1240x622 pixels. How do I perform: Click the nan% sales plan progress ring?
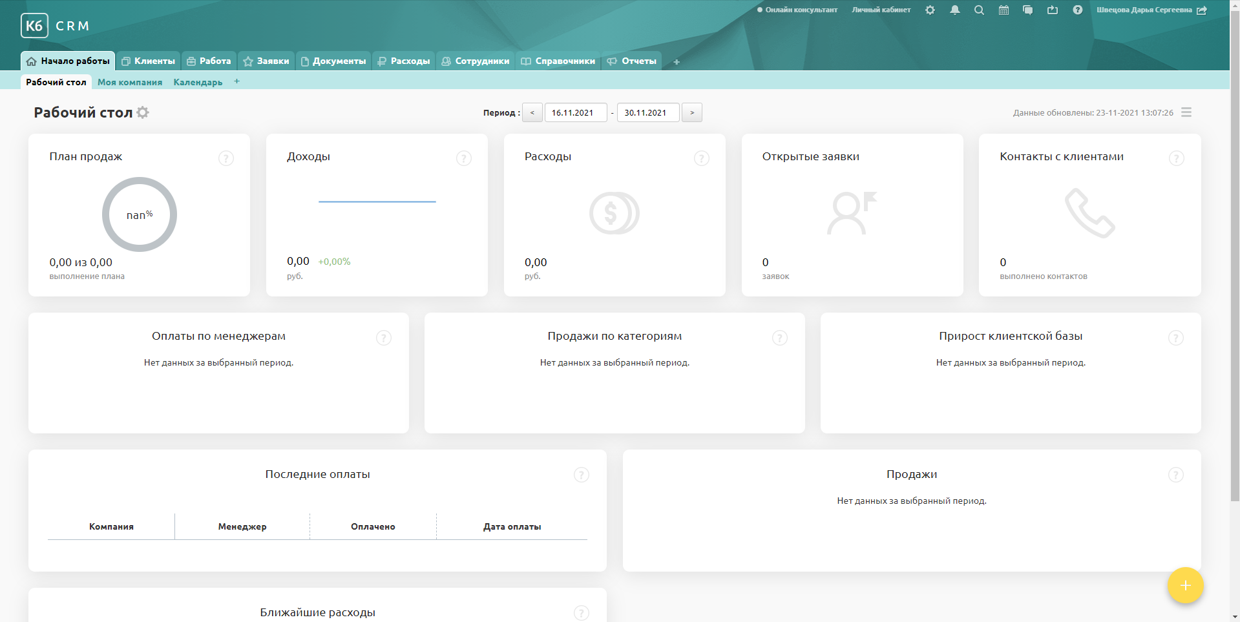click(x=140, y=214)
